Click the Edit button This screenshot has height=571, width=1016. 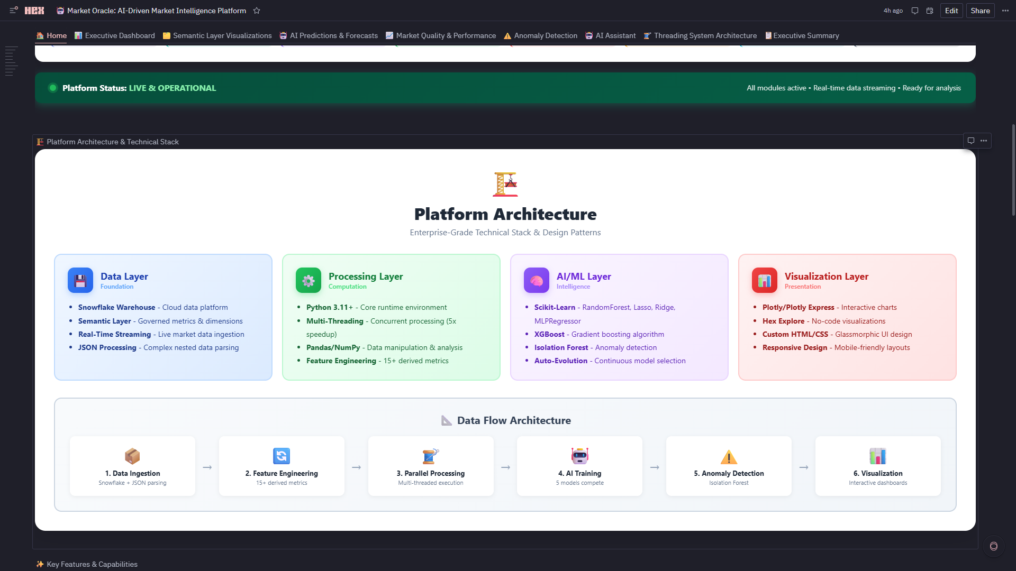[951, 11]
